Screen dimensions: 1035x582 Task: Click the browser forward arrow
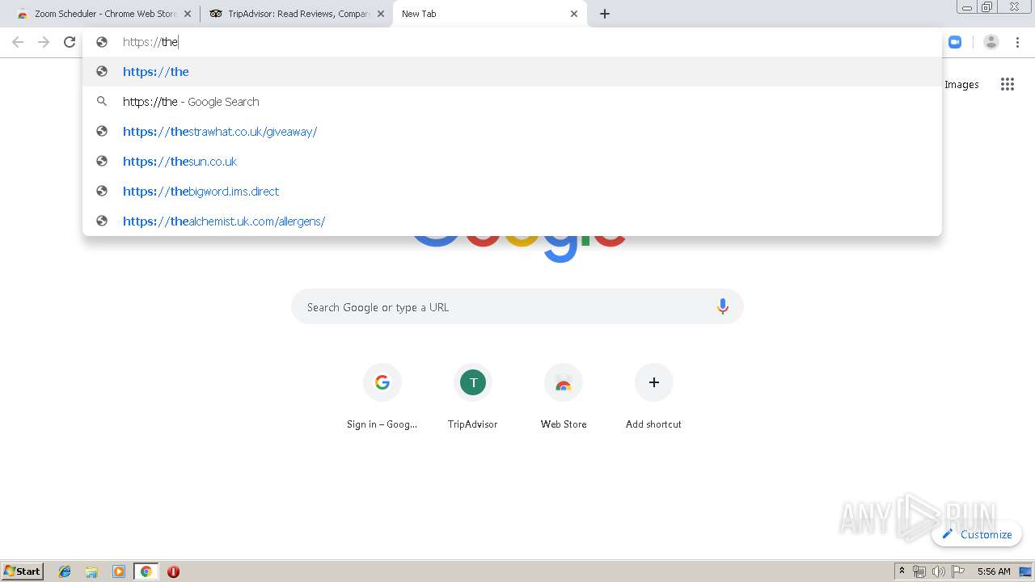[x=44, y=42]
